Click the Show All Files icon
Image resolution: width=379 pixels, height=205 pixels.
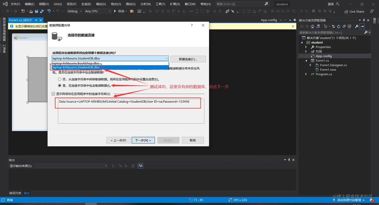[x=349, y=26]
